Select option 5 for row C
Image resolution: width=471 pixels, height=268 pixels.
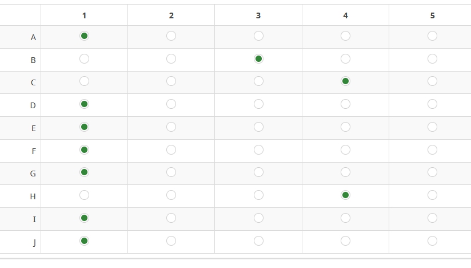432,81
